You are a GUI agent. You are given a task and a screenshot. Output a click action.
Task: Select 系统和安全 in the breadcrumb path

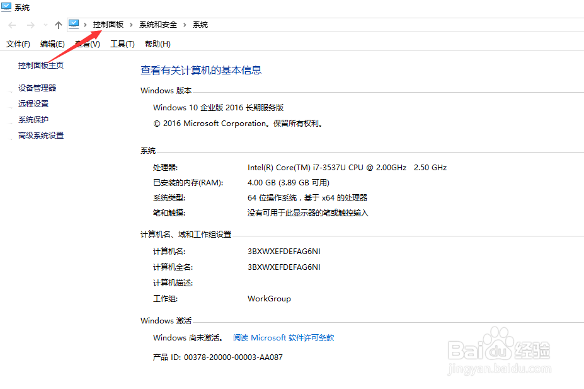(159, 24)
